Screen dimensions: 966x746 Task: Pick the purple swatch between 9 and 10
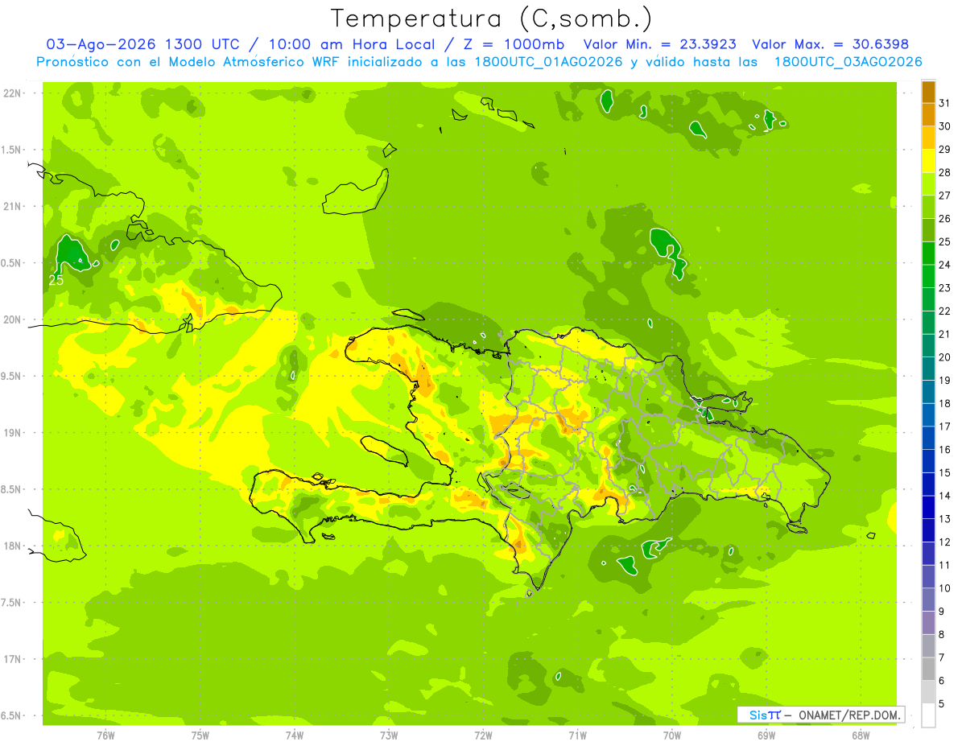point(928,600)
